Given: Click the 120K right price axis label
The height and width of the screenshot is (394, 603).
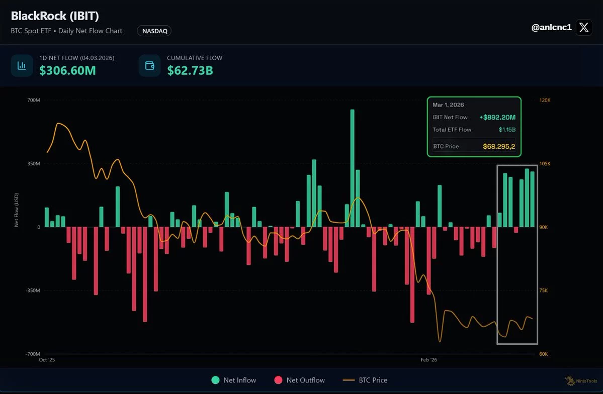Looking at the screenshot, I should point(545,101).
